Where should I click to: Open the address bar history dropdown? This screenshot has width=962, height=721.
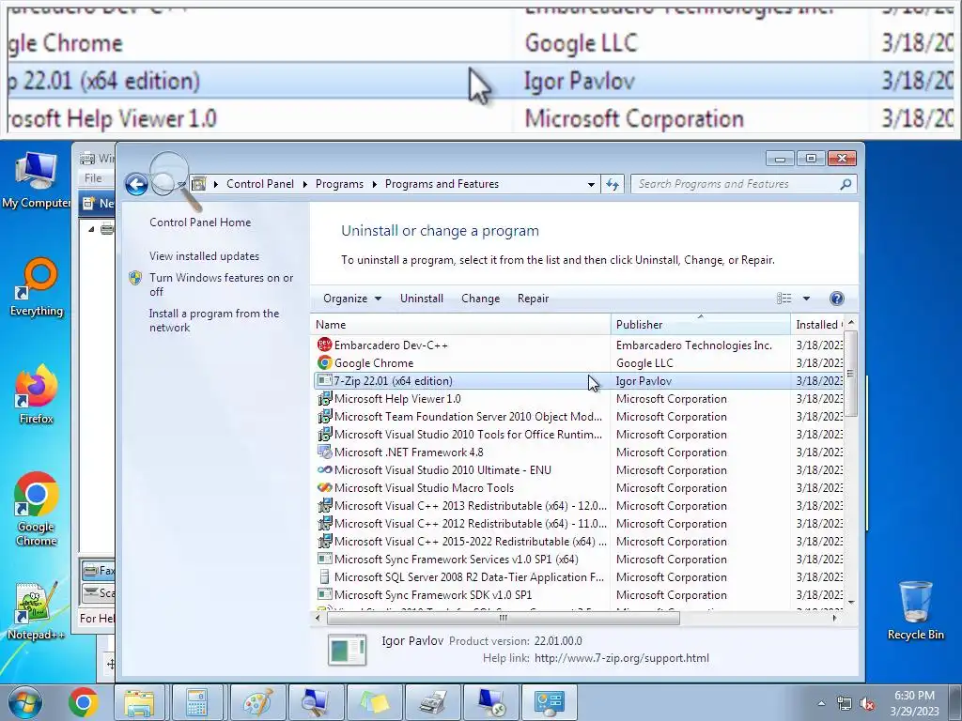click(x=591, y=184)
